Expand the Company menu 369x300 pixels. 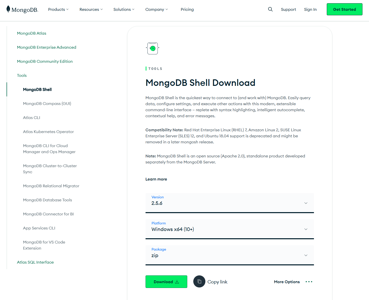point(157,9)
